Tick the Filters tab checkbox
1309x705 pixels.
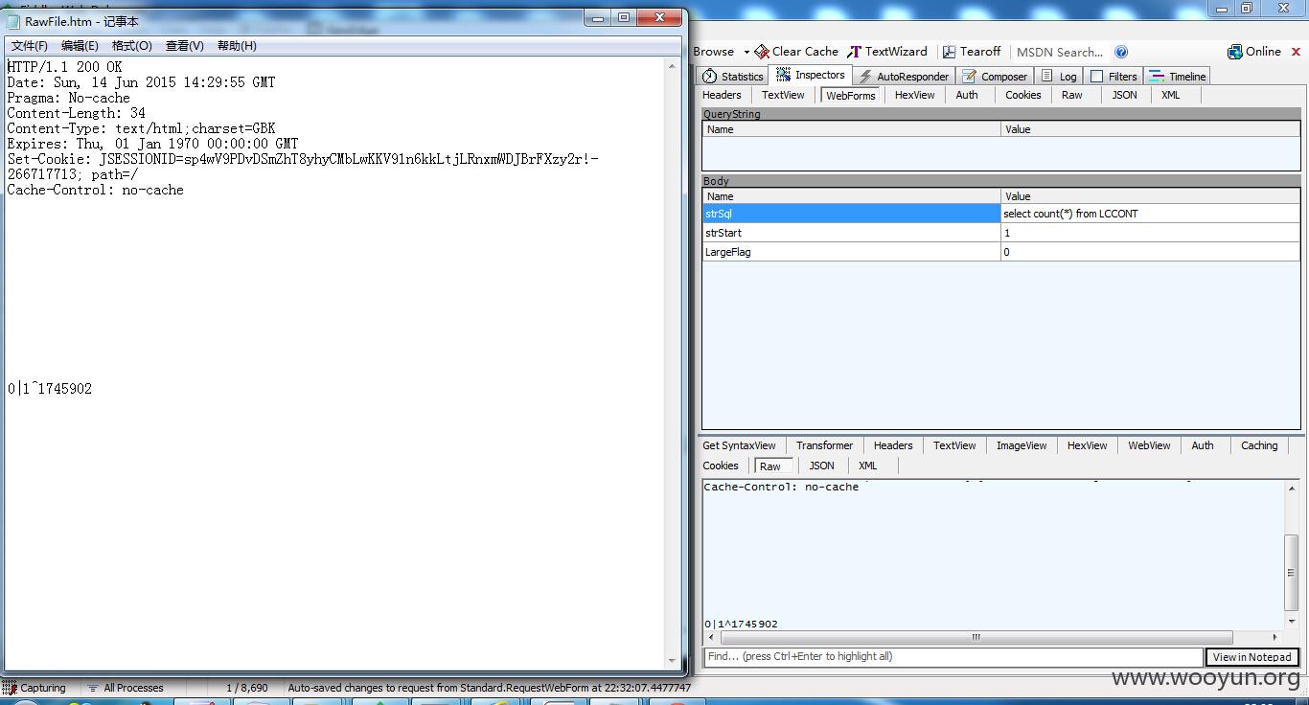click(1097, 76)
